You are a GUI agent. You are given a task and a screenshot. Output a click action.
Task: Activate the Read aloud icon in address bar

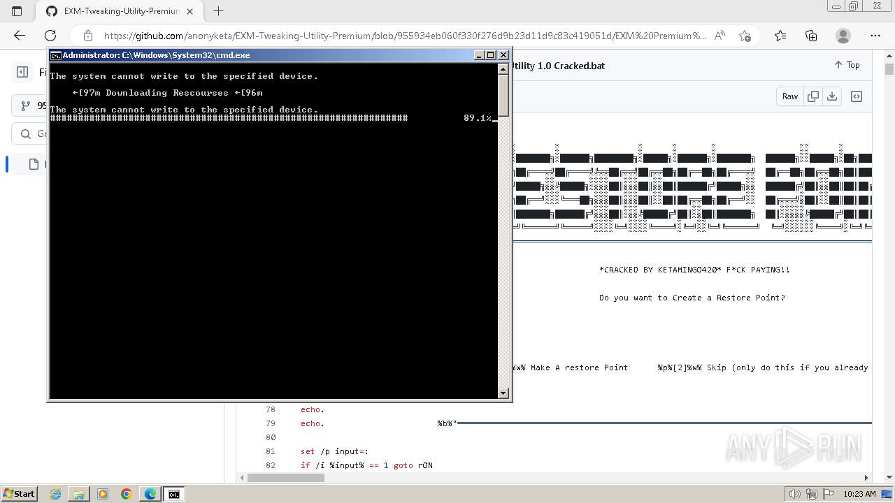719,36
